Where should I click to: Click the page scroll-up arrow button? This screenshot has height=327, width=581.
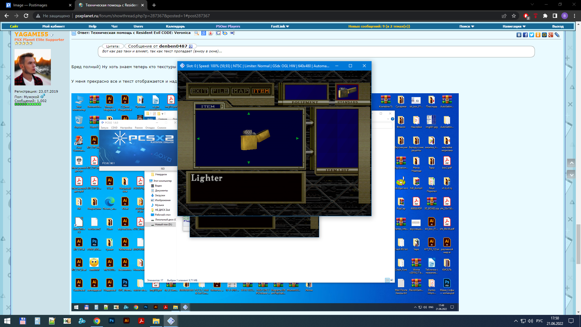[x=571, y=163]
